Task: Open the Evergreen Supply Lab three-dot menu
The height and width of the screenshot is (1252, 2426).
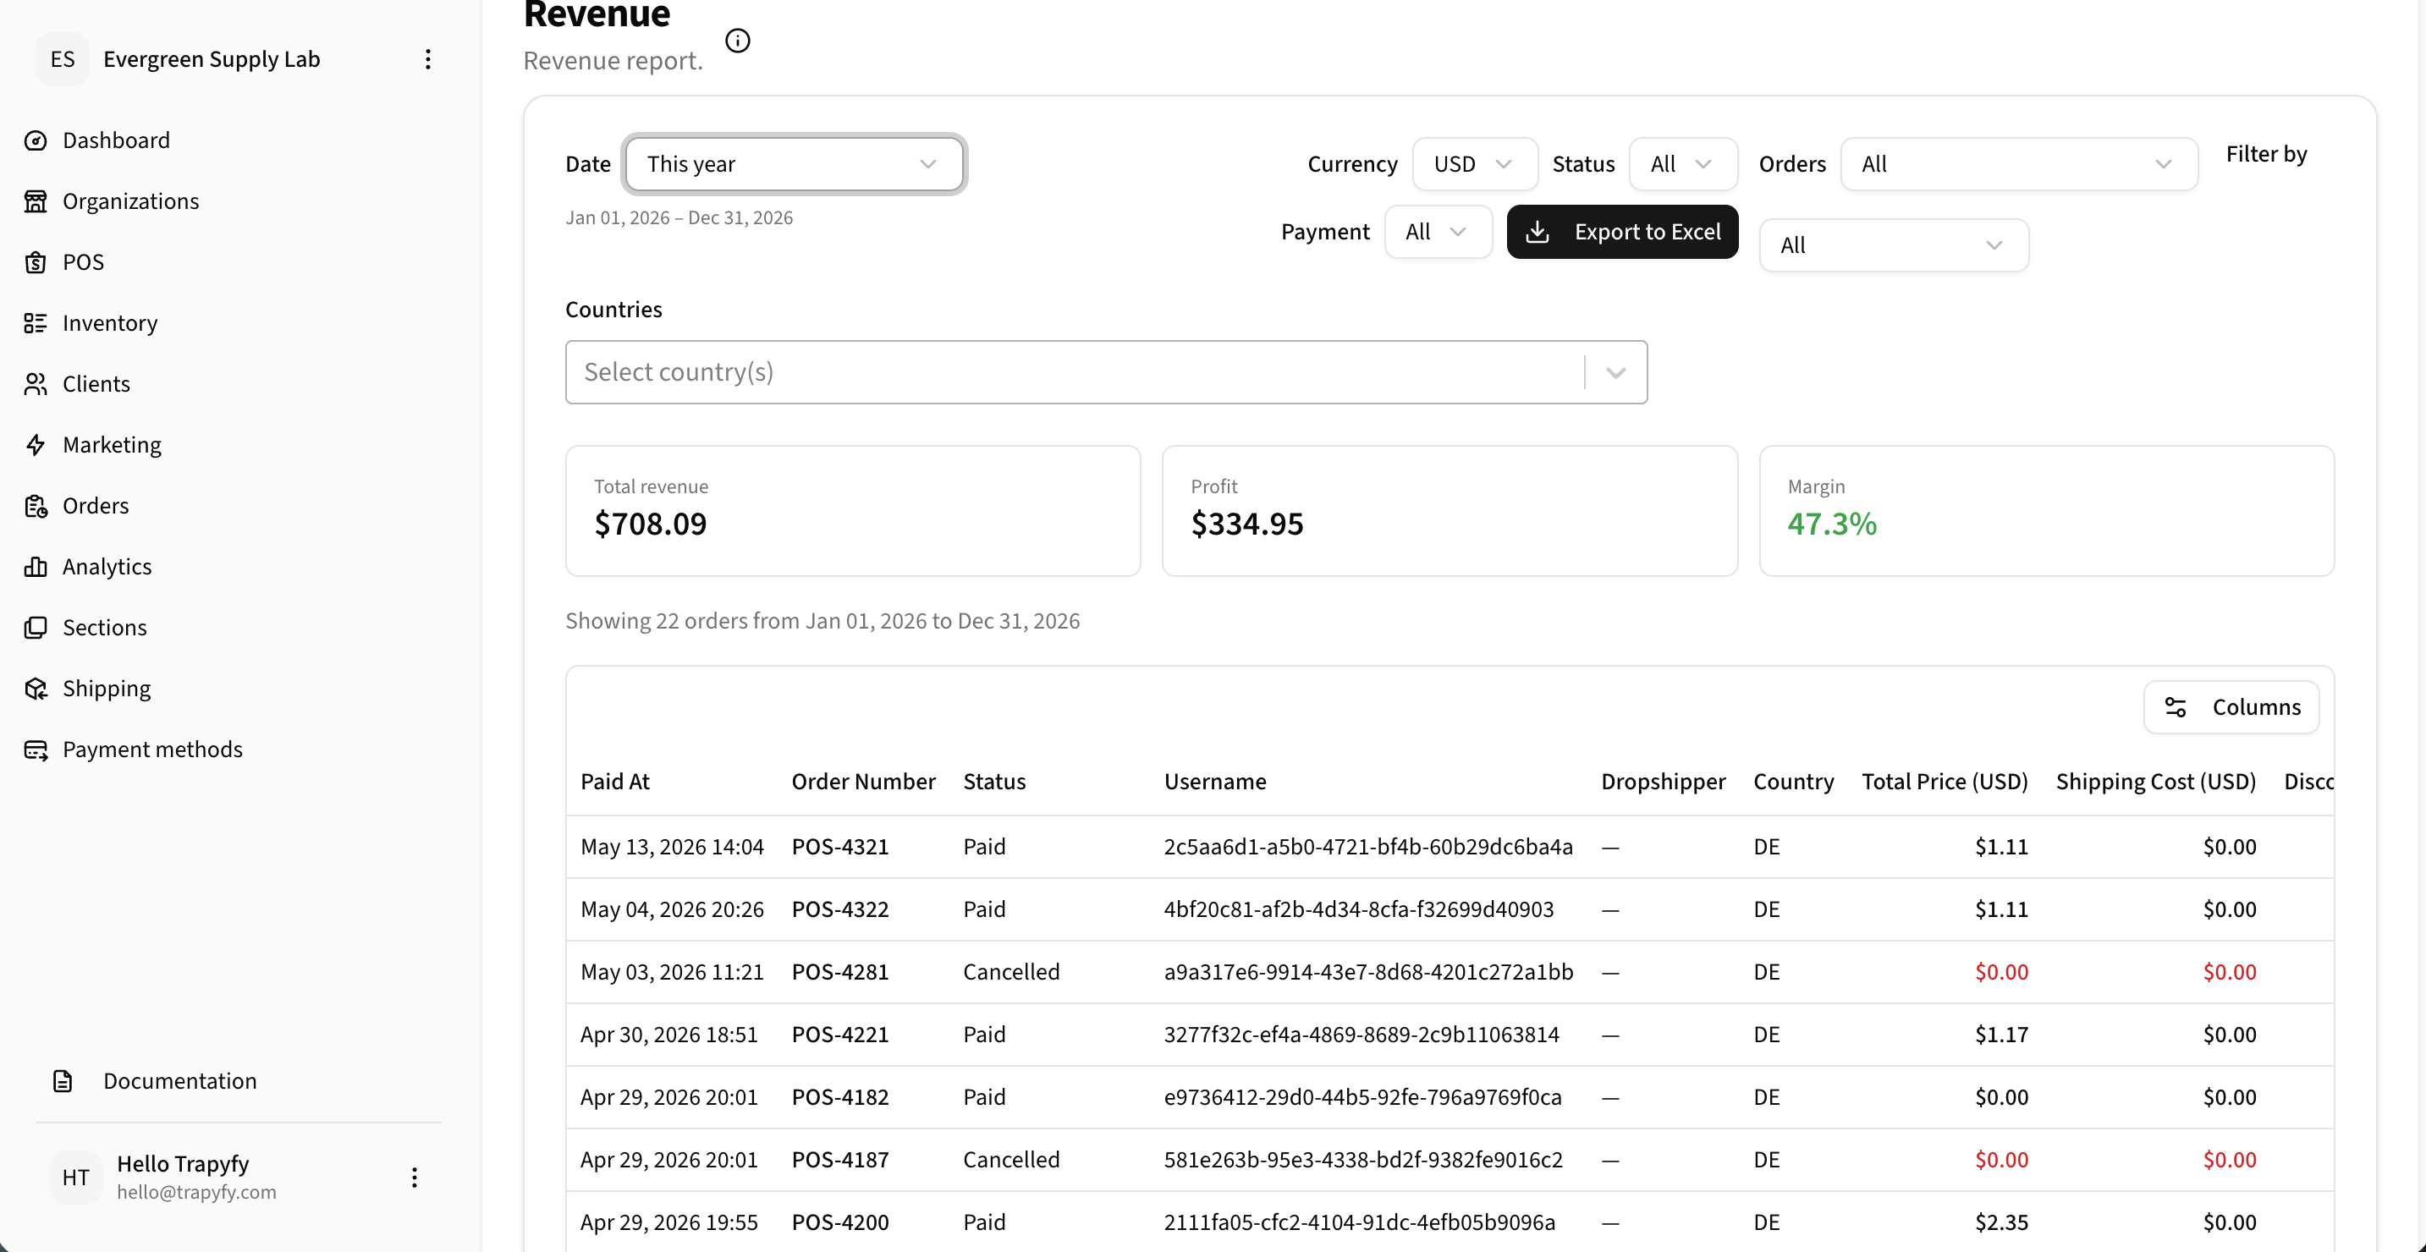Action: click(427, 59)
